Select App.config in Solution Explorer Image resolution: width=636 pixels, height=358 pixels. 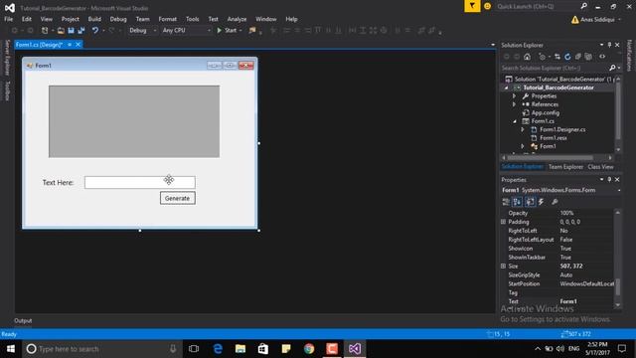546,112
